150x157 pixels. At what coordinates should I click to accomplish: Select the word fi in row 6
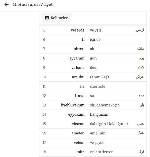(83, 39)
